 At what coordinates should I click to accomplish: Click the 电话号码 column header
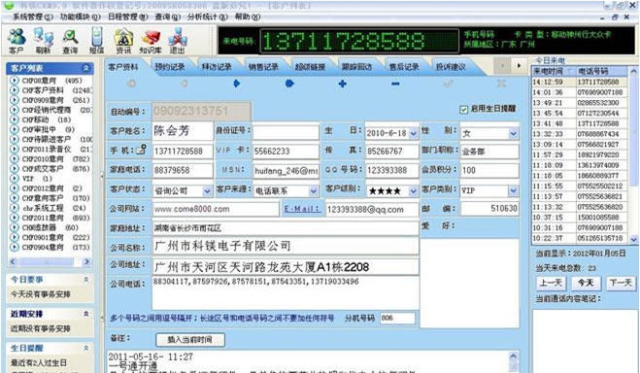(601, 72)
